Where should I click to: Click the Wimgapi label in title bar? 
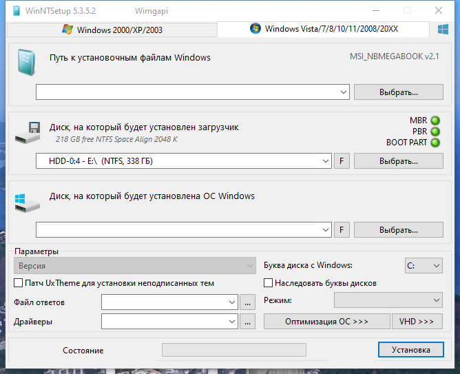click(x=151, y=11)
